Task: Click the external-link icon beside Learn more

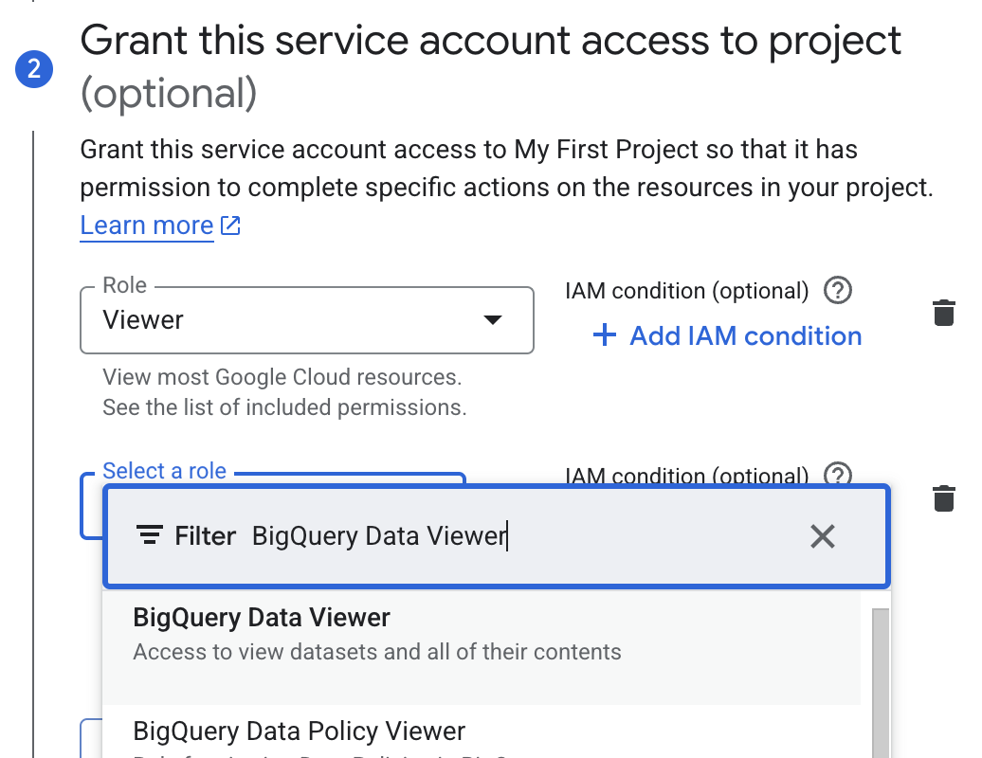Action: 230,226
